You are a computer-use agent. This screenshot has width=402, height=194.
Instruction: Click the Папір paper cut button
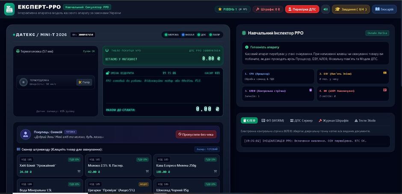tap(84, 82)
